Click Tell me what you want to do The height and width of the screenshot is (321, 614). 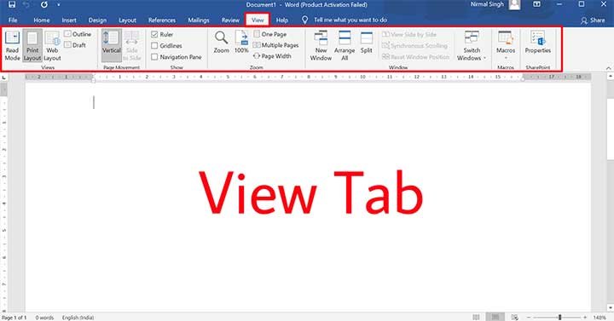click(350, 20)
